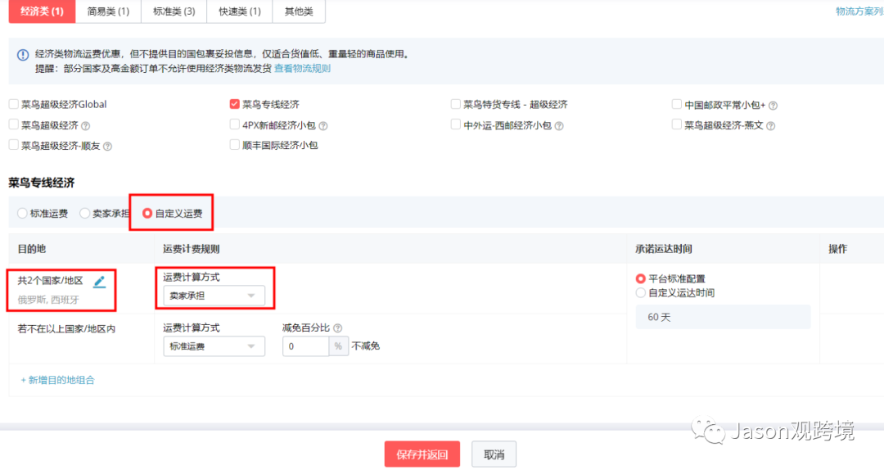This screenshot has width=884, height=470.
Task: Open help icon next to 4PX新邮经济小包
Action: point(323,126)
